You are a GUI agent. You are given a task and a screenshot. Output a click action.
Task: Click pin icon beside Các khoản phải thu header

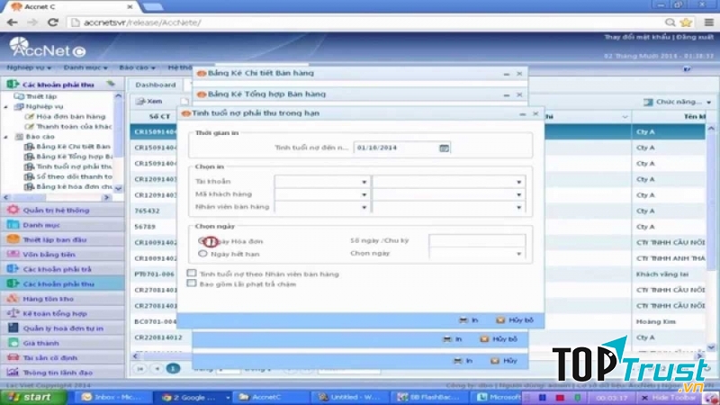pyautogui.click(x=111, y=84)
